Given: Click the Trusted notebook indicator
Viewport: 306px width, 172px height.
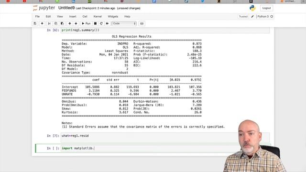Looking at the screenshot, I should click(x=243, y=17).
